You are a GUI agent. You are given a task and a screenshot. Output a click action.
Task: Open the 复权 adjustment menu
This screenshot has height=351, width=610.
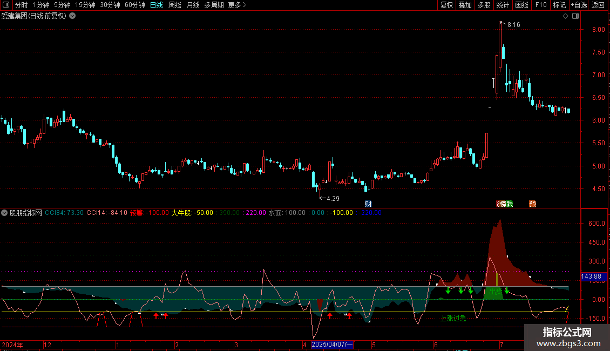pyautogui.click(x=446, y=5)
